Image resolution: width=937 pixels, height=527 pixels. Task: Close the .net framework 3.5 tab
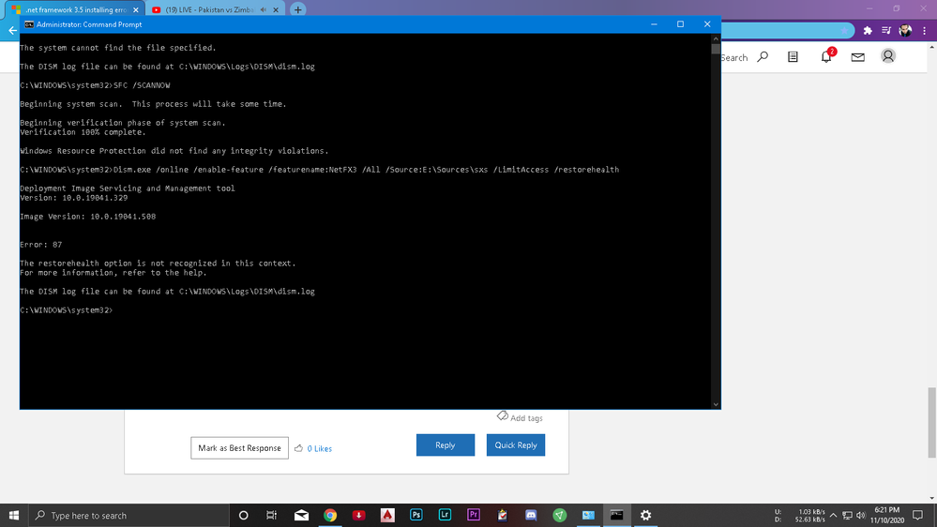[x=136, y=9]
